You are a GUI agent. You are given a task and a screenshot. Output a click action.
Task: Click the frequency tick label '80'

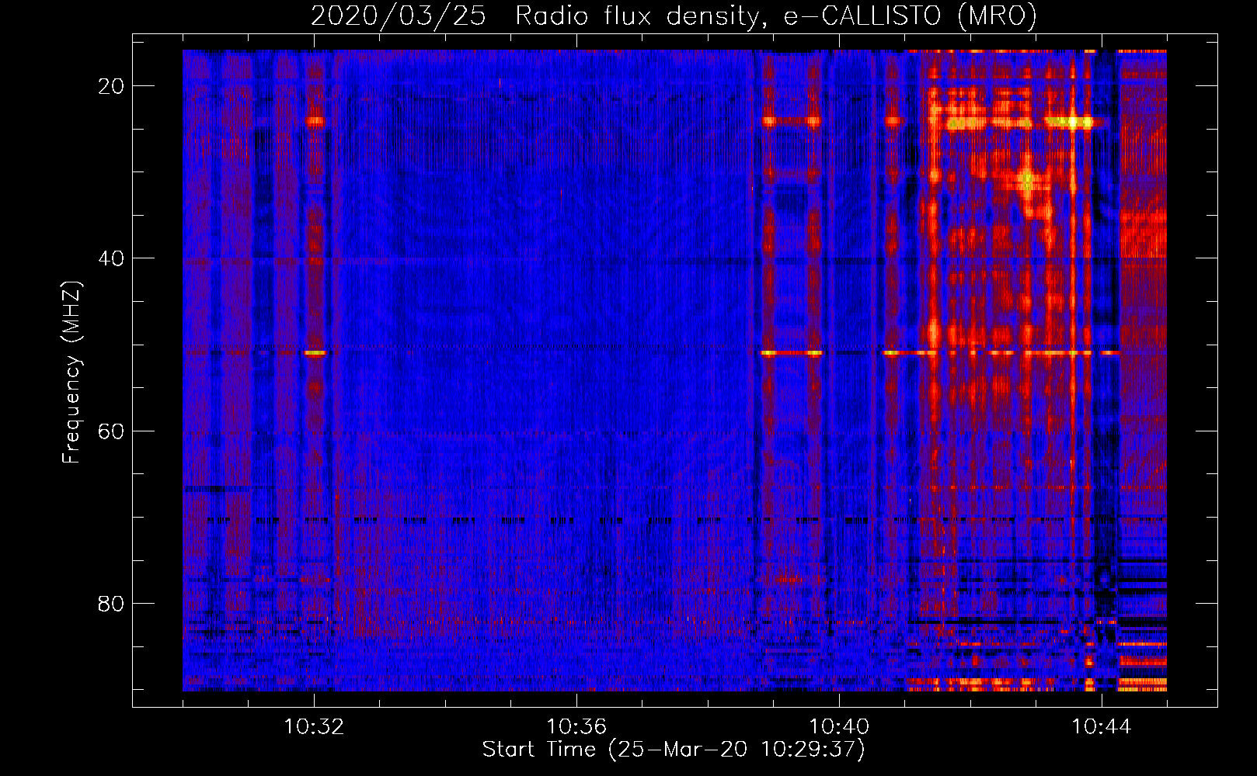pos(112,603)
